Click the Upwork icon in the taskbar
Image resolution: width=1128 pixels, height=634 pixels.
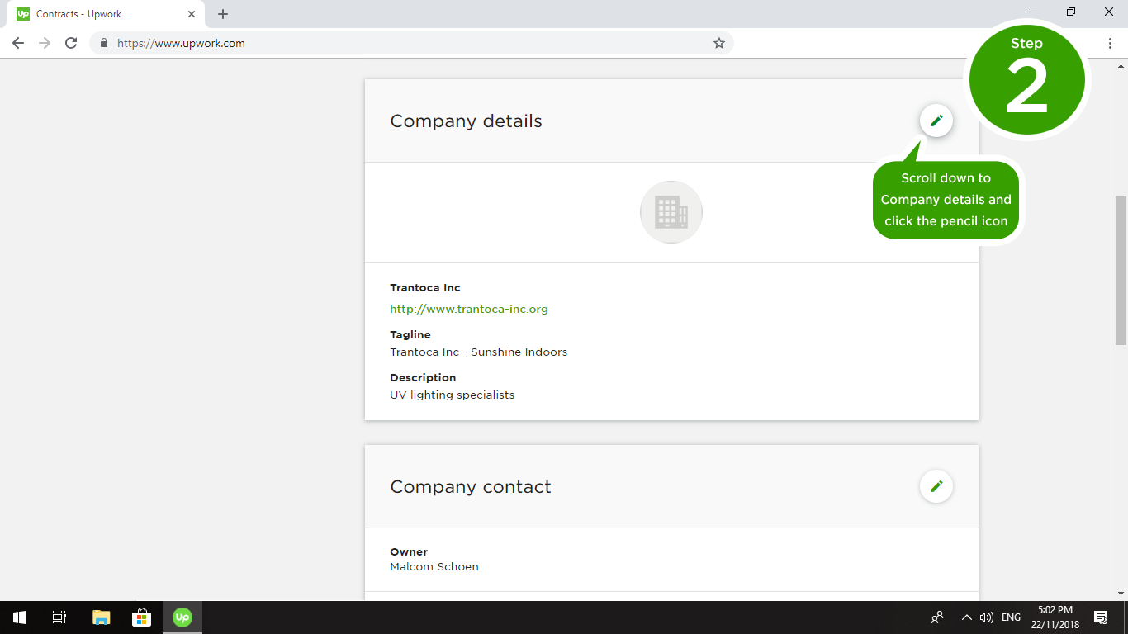pyautogui.click(x=182, y=617)
